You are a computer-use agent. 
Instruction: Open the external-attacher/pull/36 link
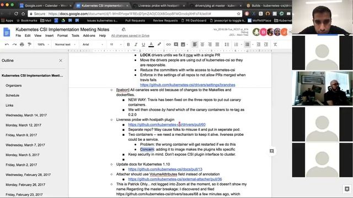(x=175, y=179)
